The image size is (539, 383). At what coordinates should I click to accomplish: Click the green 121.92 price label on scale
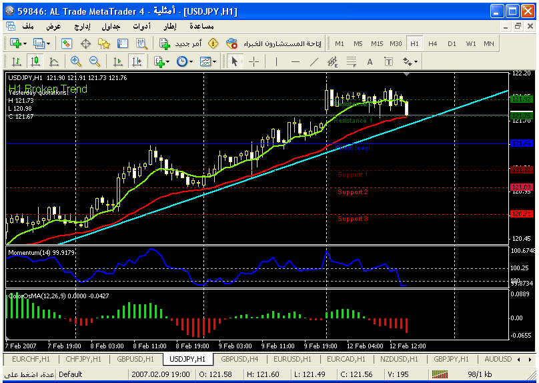520,99
